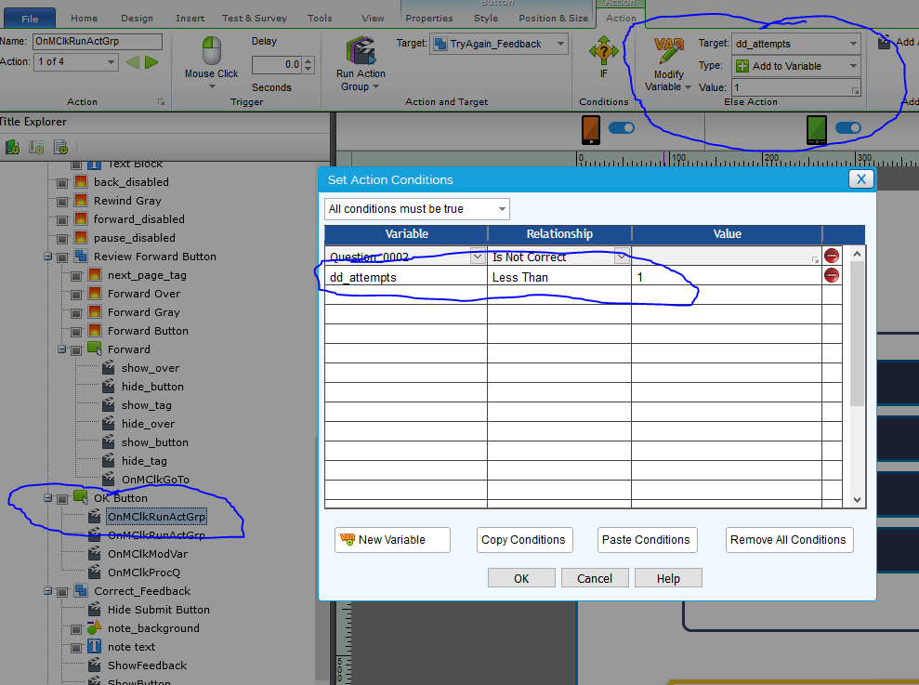Go to the next action arrow
Viewport: 919px width, 685px height.
pos(151,62)
